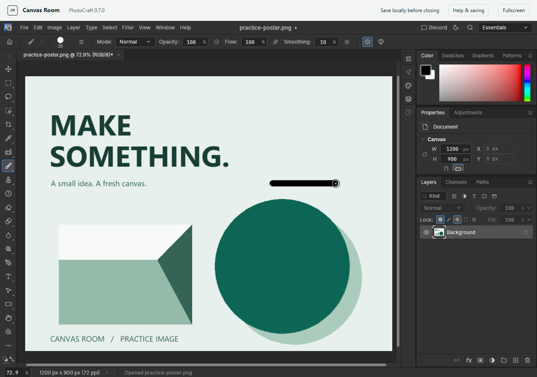The height and width of the screenshot is (377, 537).
Task: Select the Zoom tool
Action: click(x=8, y=332)
